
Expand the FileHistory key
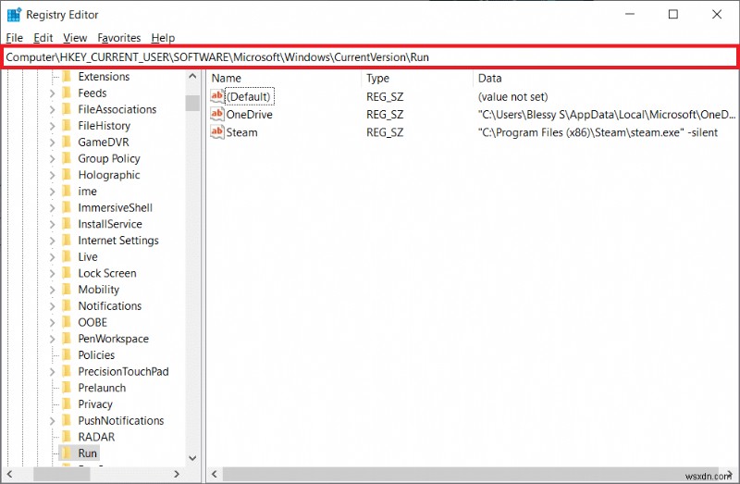click(x=53, y=126)
